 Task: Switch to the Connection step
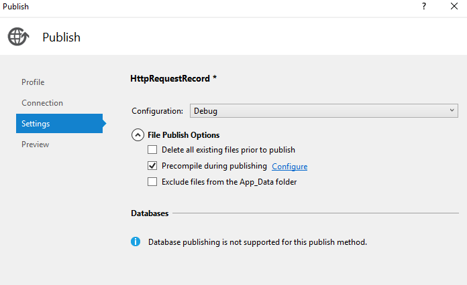click(42, 103)
